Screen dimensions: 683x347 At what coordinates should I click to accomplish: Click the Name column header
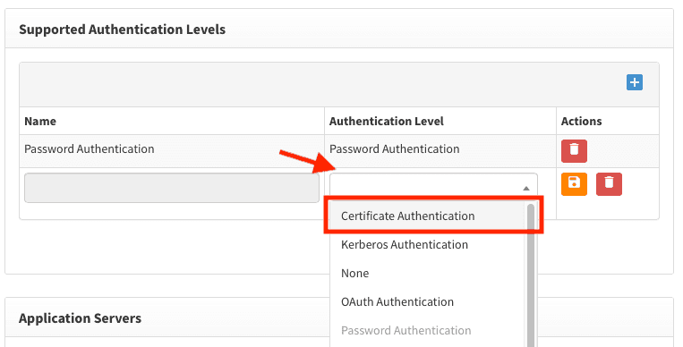click(40, 121)
